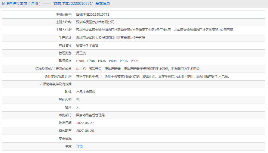The height and width of the screenshot is (153, 268).
Task: Open the 详情 link in the last row
Action: tap(79, 146)
